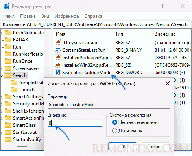
Task: Select the RADAR folder icon
Action: pyautogui.click(x=8, y=40)
